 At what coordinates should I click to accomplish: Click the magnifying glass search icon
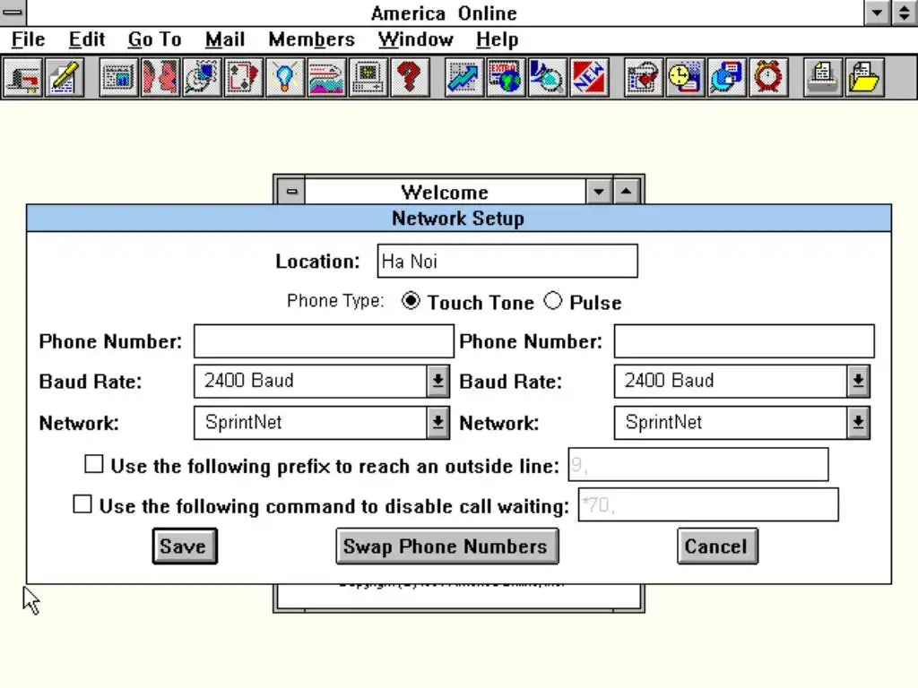pos(547,77)
